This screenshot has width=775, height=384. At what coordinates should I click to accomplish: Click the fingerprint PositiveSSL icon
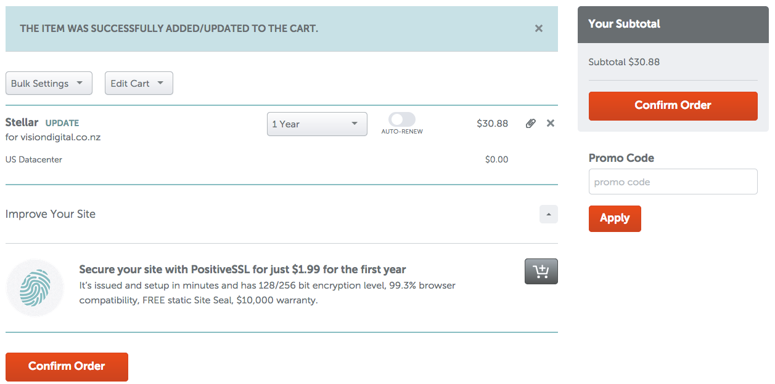click(x=35, y=288)
